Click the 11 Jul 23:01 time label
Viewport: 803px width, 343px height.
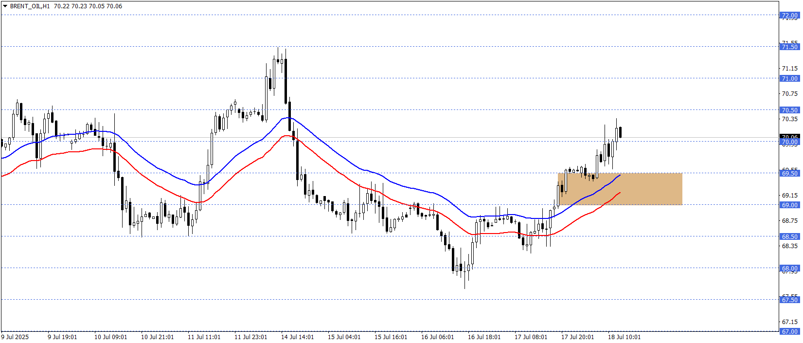[251, 337]
